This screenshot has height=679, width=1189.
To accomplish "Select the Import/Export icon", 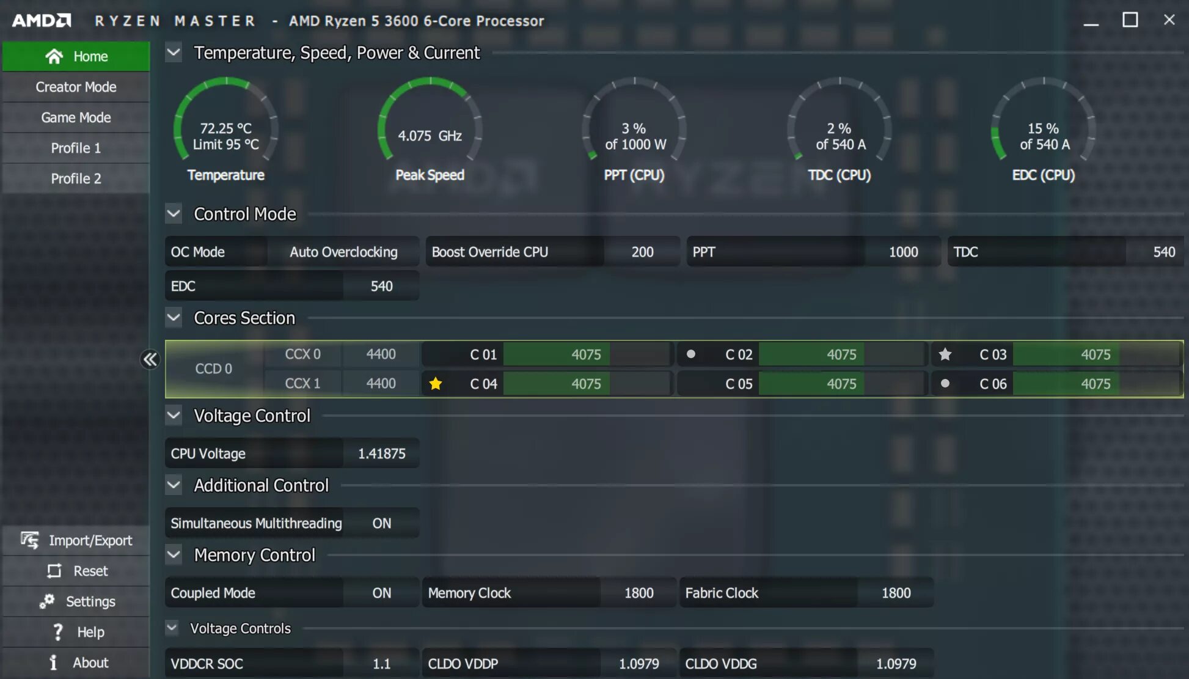I will [x=29, y=539].
